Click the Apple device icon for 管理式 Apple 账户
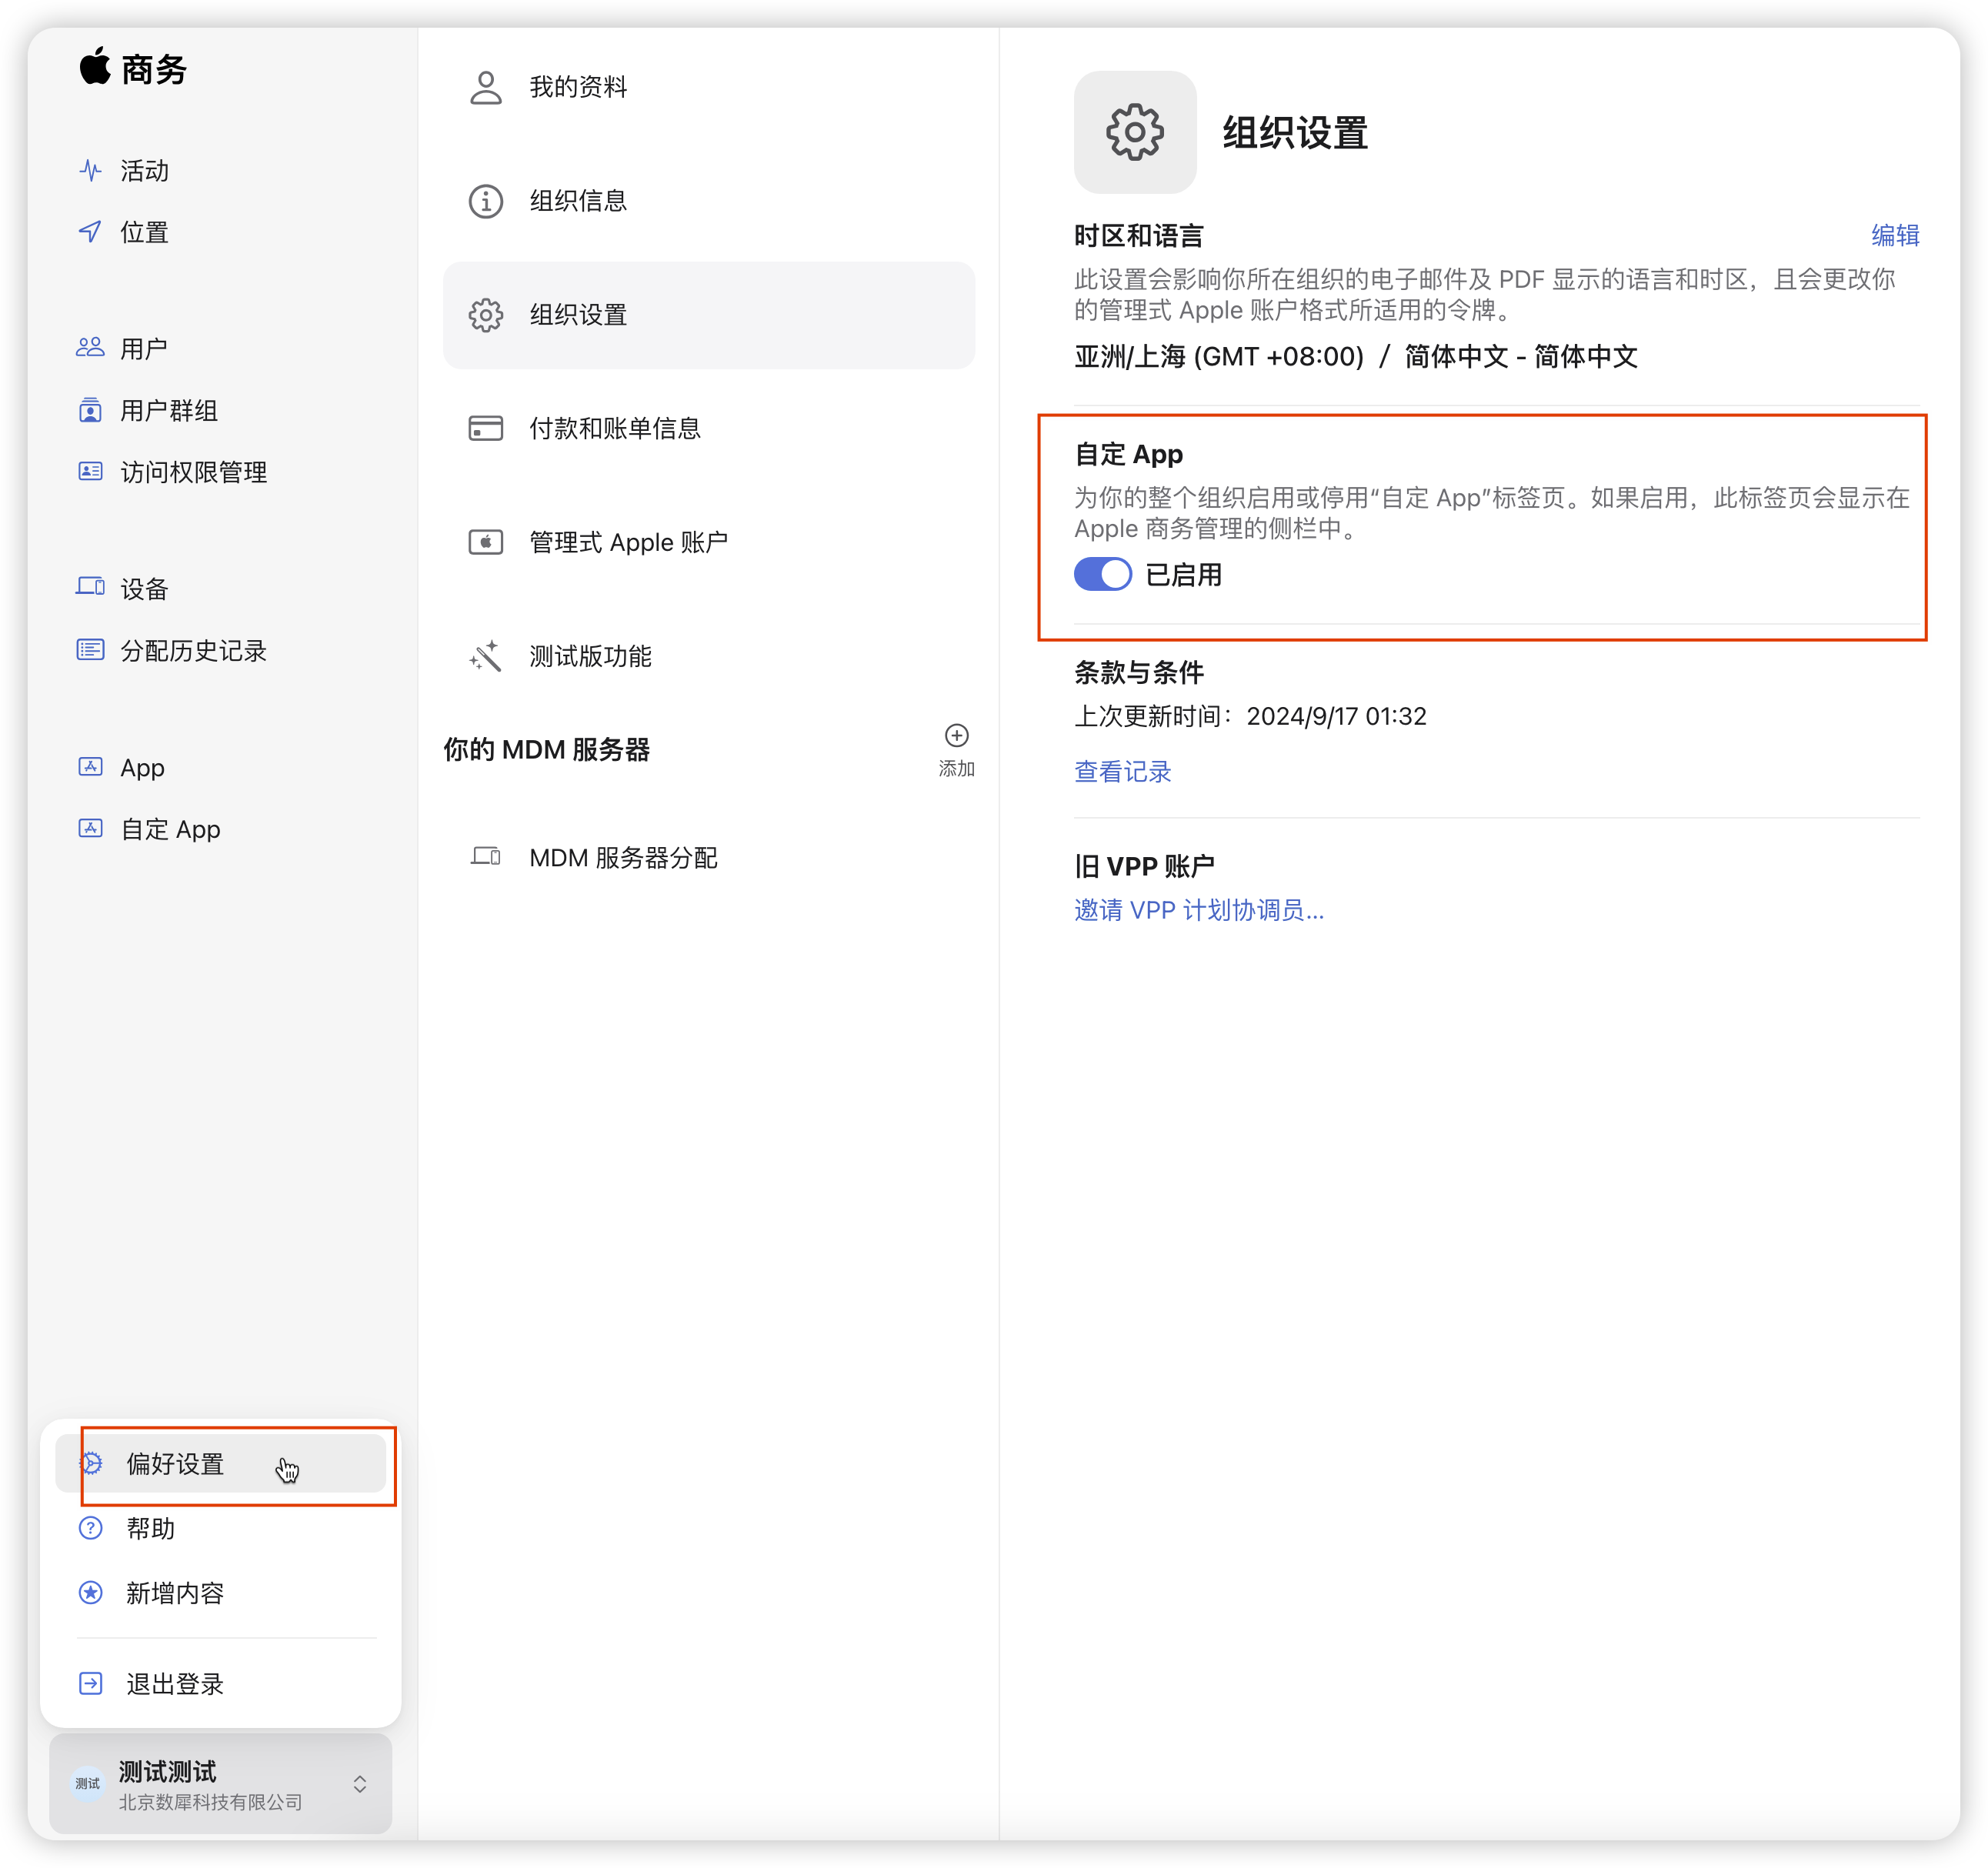The height and width of the screenshot is (1868, 1988). (x=486, y=542)
